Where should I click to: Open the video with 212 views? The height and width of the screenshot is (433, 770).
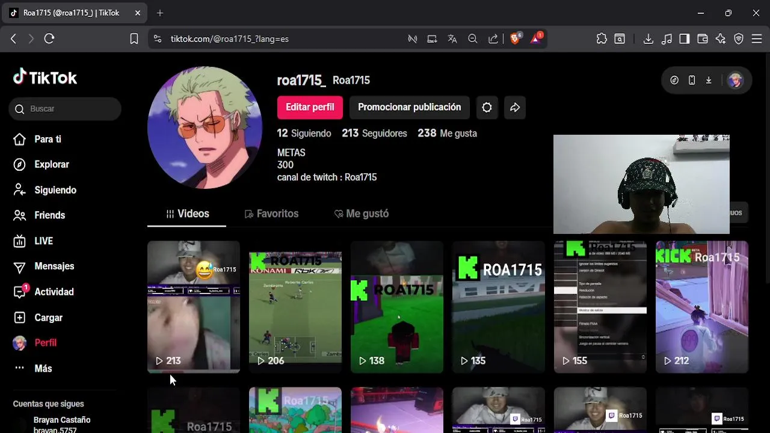[702, 307]
